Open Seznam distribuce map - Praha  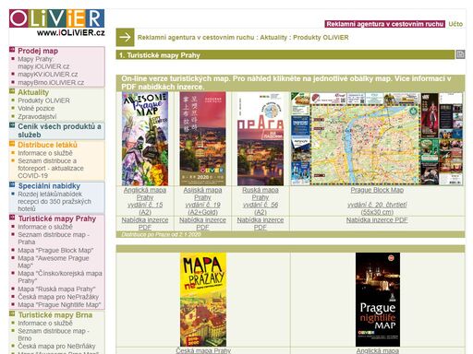(x=54, y=238)
